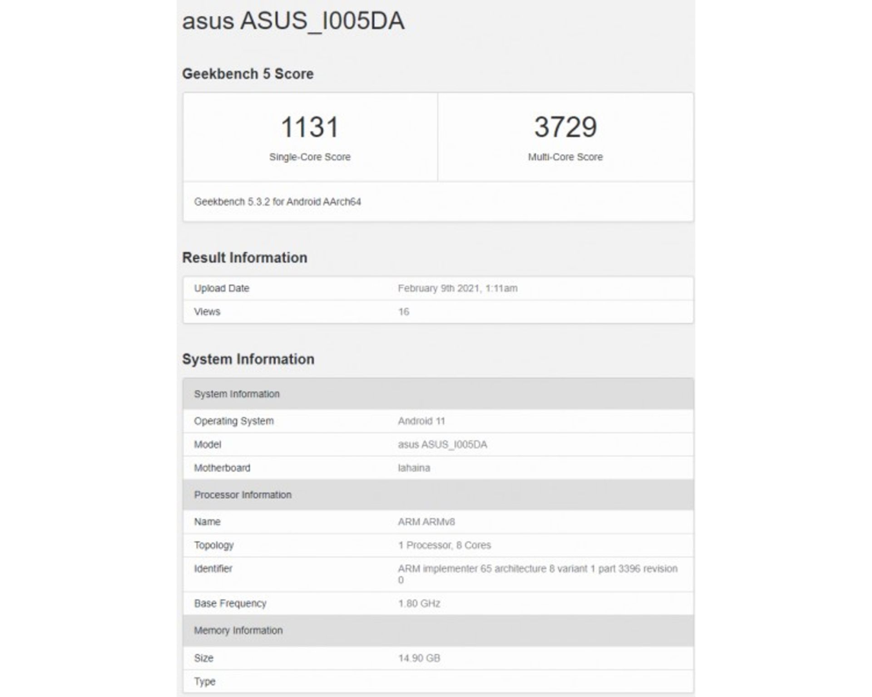Click the asus ASUS_I005DA page title
Image resolution: width=872 pixels, height=697 pixels.
click(x=293, y=21)
